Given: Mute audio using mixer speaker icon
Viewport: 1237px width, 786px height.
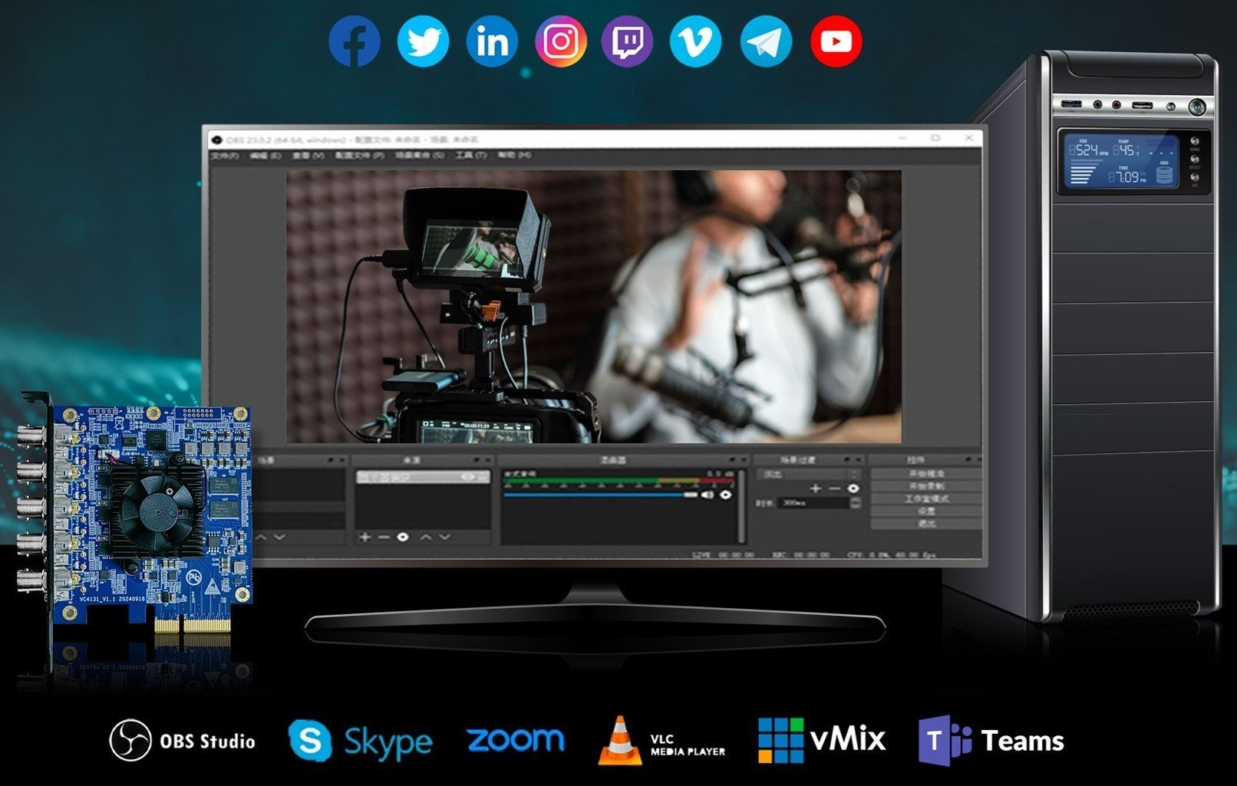Looking at the screenshot, I should (708, 495).
